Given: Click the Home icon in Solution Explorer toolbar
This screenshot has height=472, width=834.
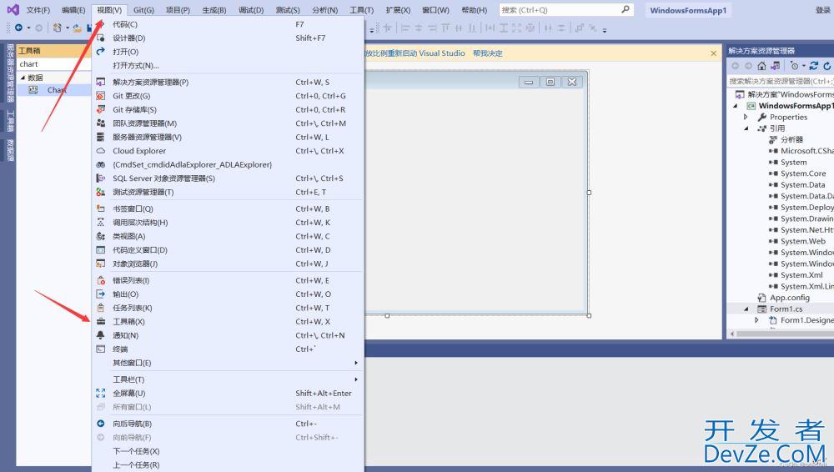Looking at the screenshot, I should coord(761,66).
